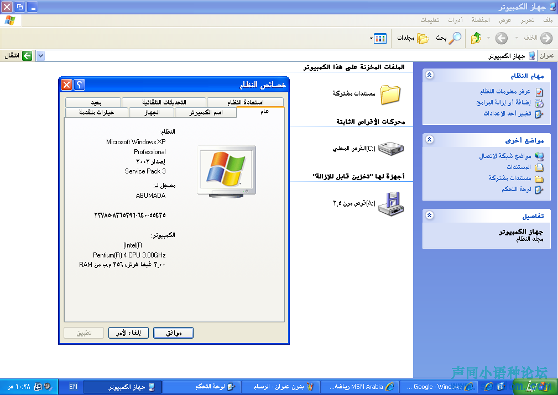Viewport: 558px width, 395px height.
Task: Click the help question mark in System Properties title bar
Action: pos(79,85)
